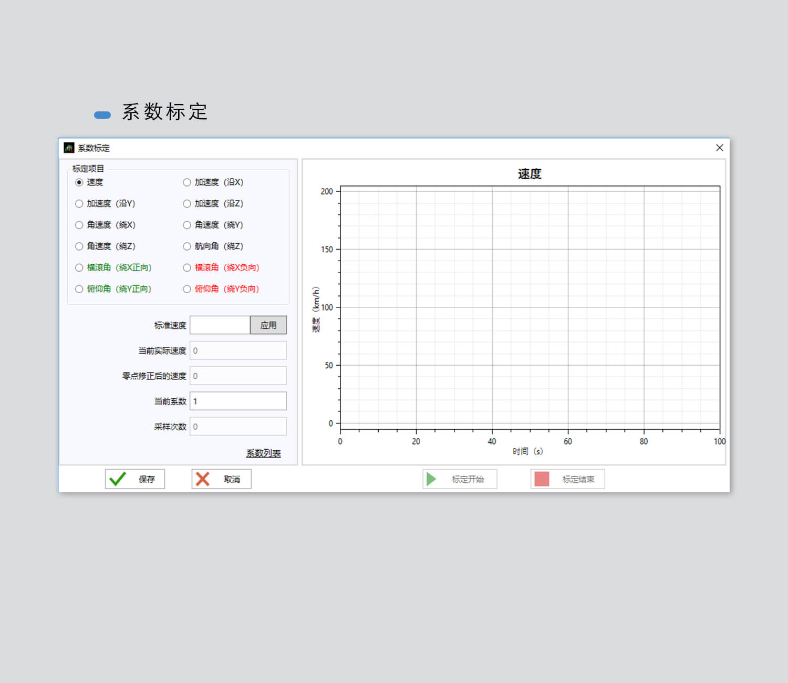This screenshot has height=683, width=788.
Task: Select 角速度 (绕Y) radio option
Action: tap(187, 225)
